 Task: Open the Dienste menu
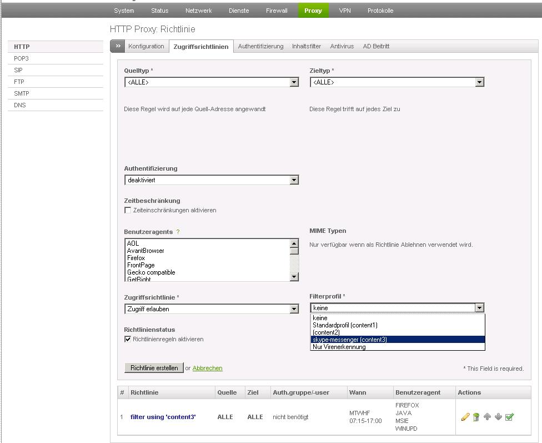239,11
